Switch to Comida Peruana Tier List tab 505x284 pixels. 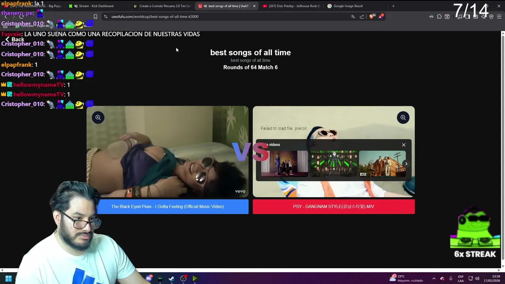point(162,6)
